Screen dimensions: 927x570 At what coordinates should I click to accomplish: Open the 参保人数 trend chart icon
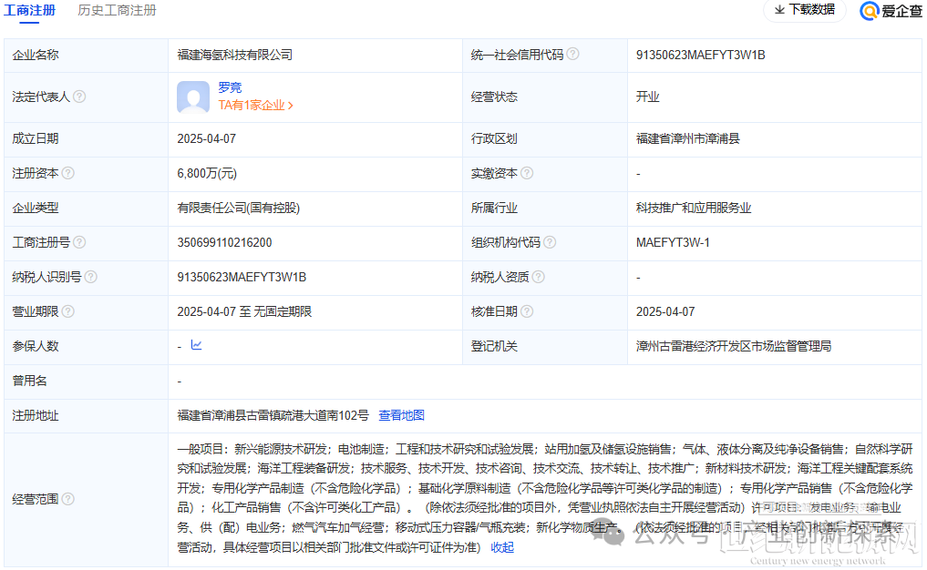[195, 346]
